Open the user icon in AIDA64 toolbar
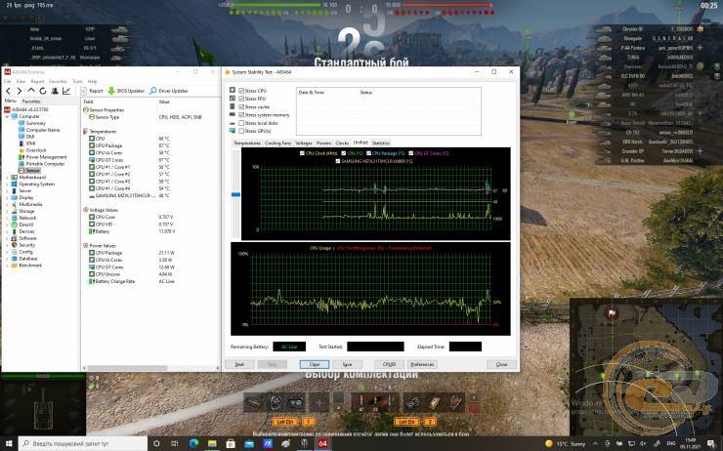Screen dimensions: 723x451 coord(55,91)
